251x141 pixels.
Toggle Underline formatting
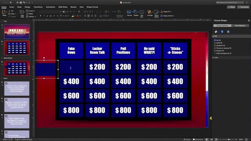[47, 16]
